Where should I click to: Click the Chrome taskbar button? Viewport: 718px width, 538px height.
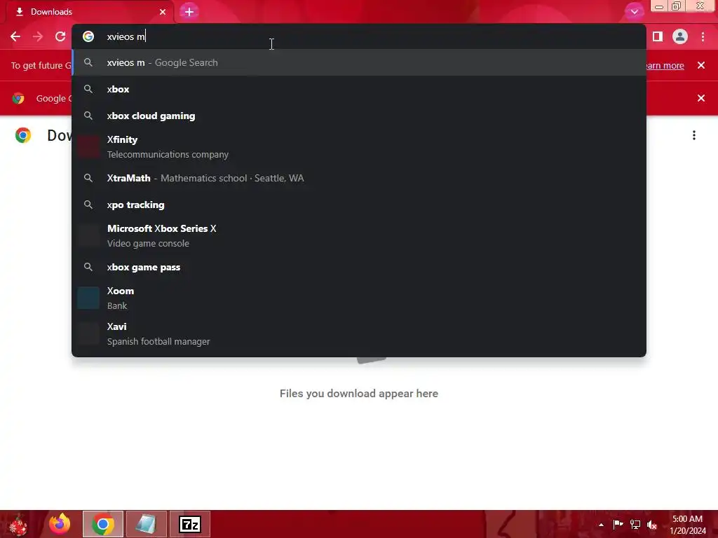coord(103,524)
